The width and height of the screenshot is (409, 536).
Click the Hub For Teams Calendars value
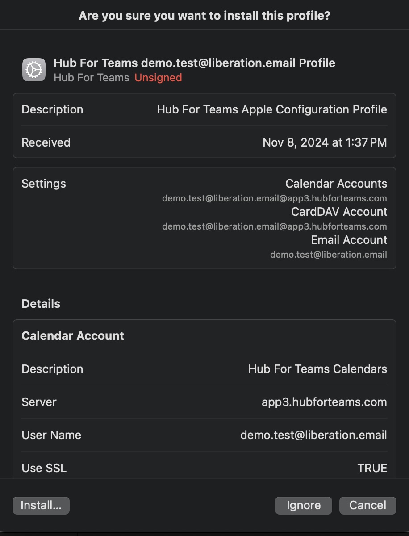318,369
